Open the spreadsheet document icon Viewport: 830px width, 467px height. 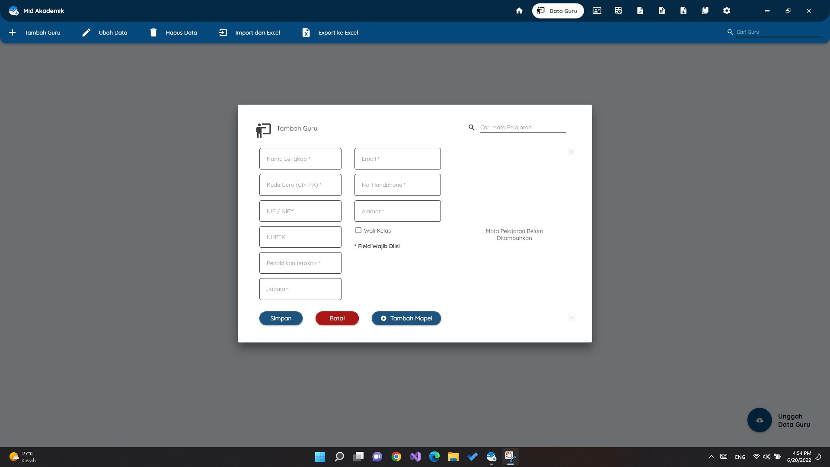662,11
